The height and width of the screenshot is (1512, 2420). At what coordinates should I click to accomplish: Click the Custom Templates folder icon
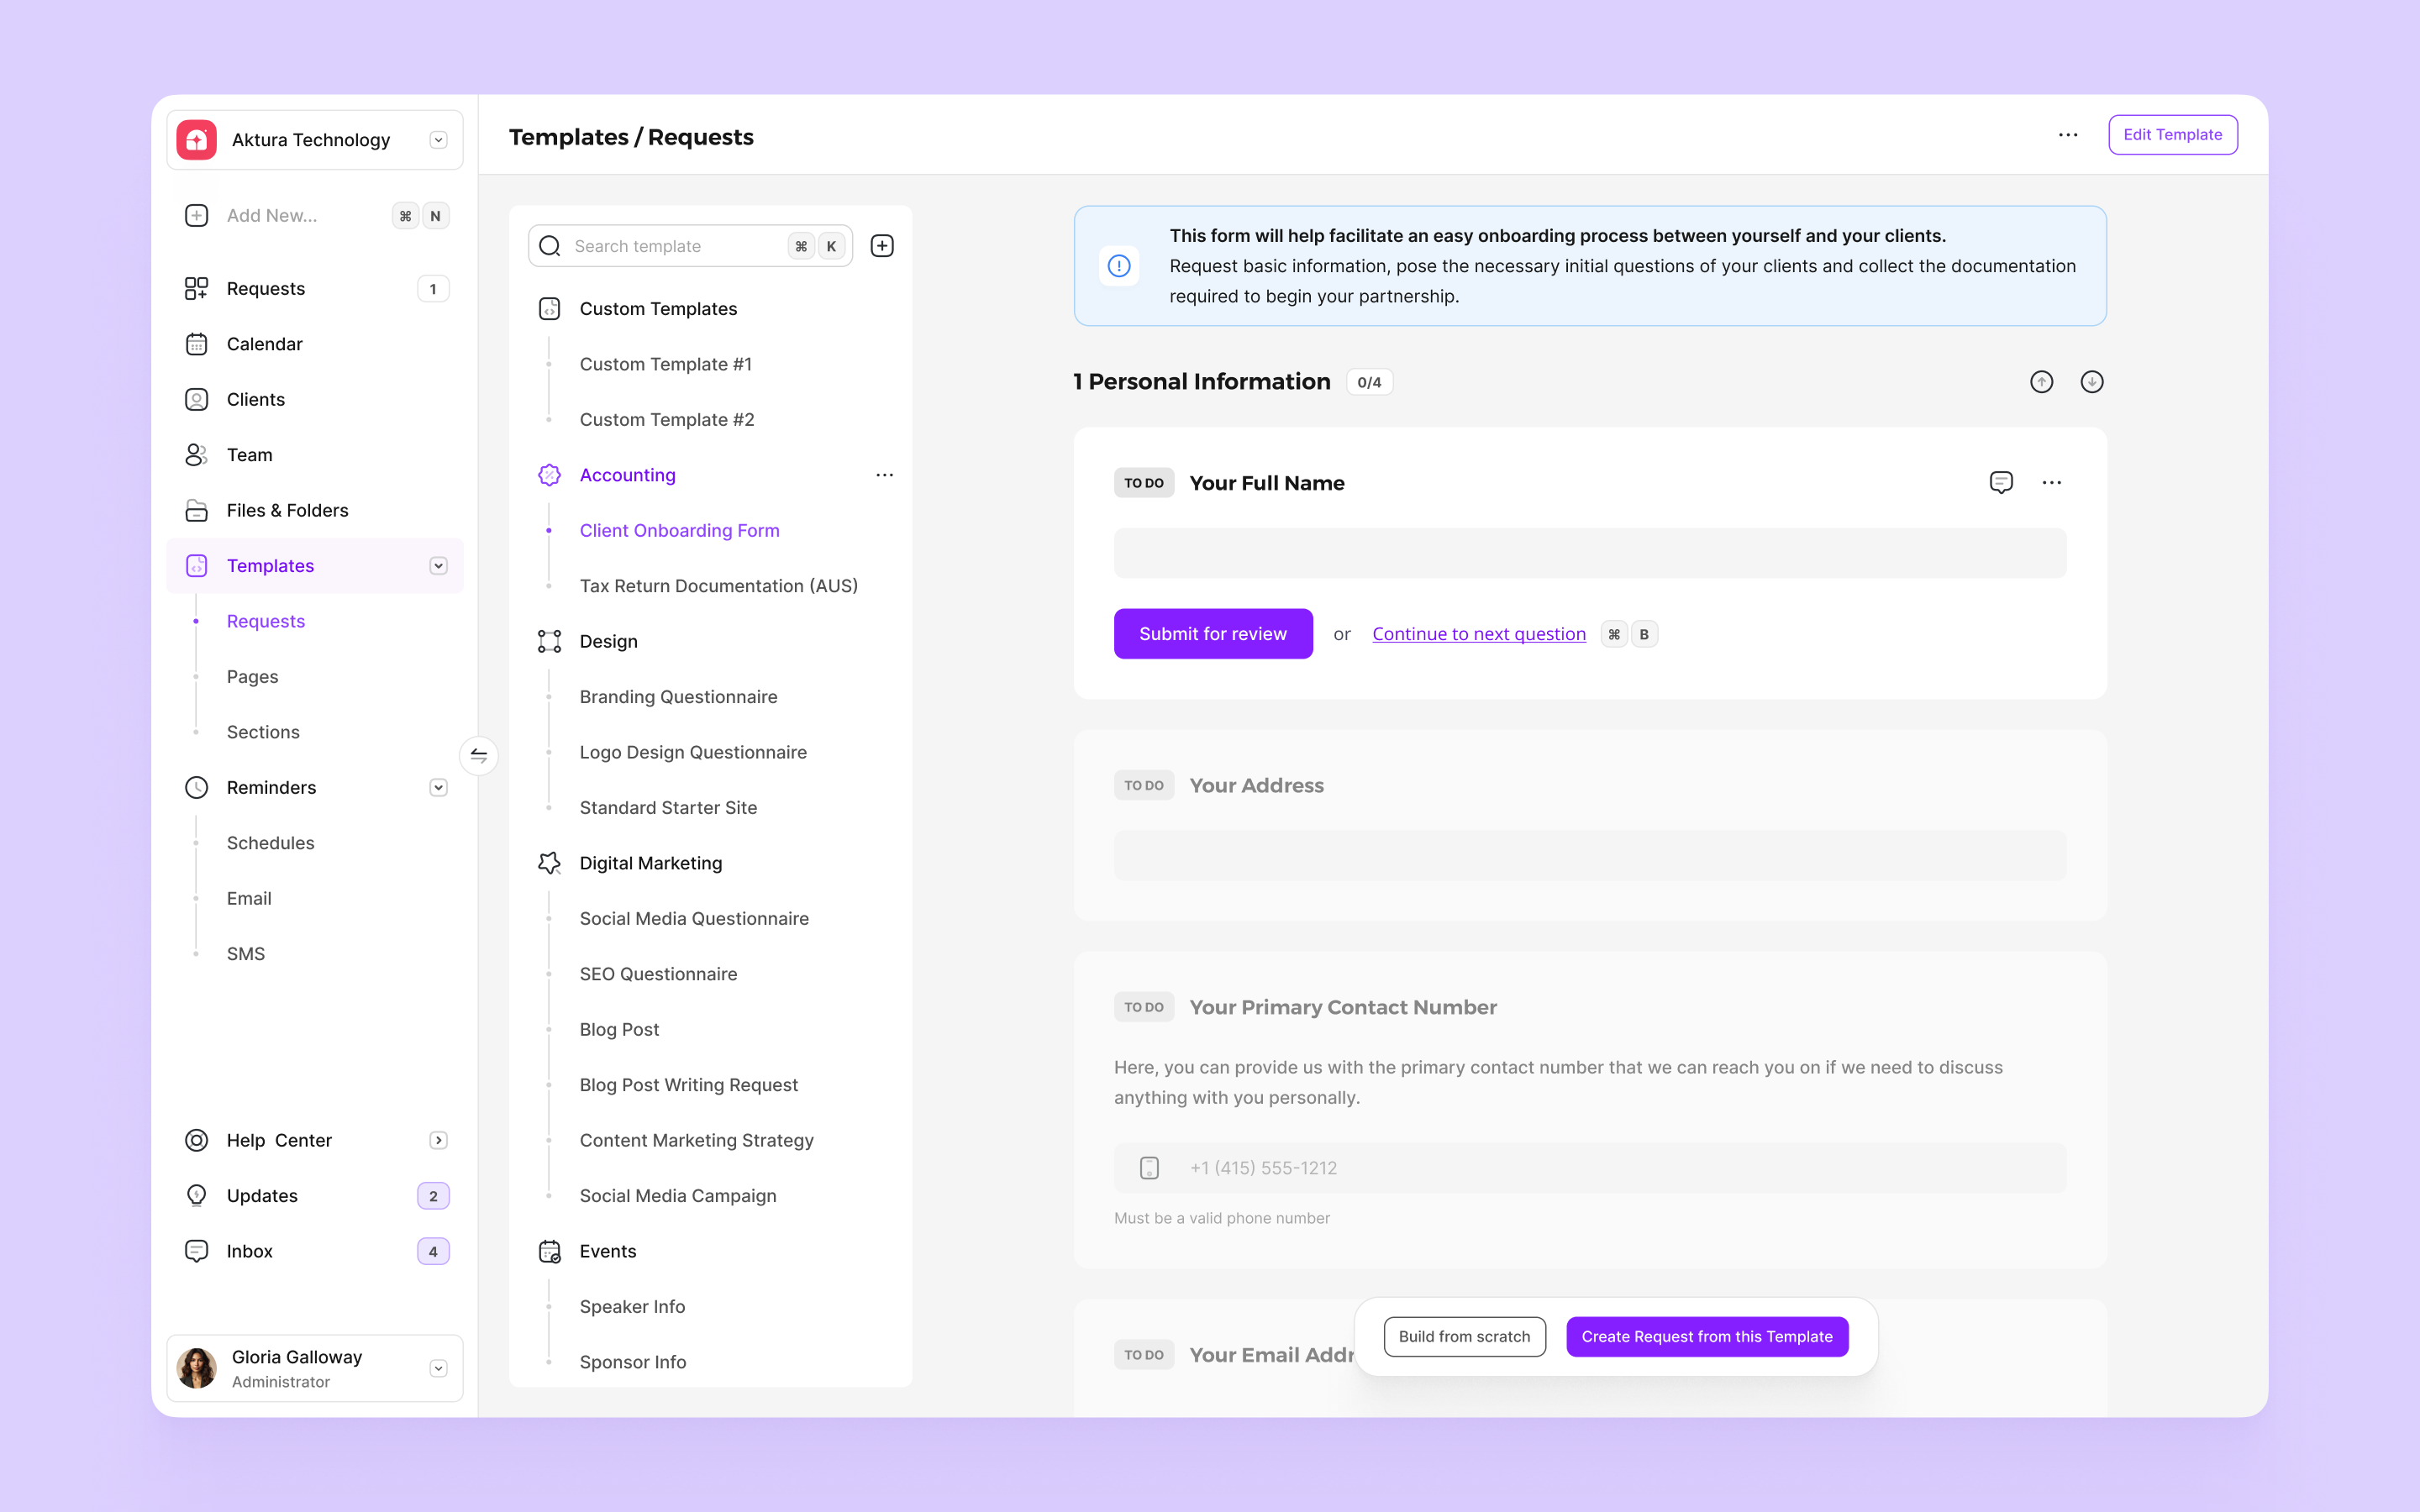[550, 309]
